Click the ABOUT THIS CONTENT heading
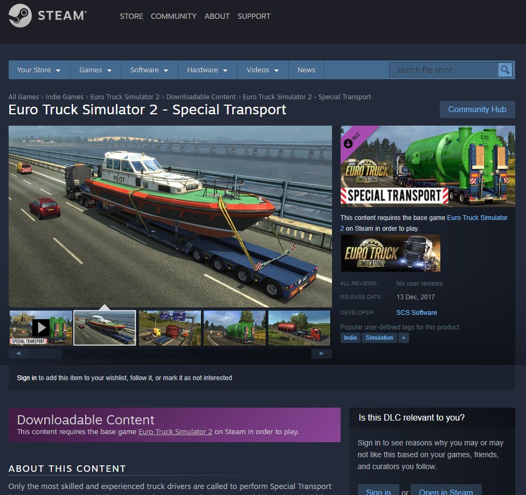The height and width of the screenshot is (495, 526). (67, 469)
